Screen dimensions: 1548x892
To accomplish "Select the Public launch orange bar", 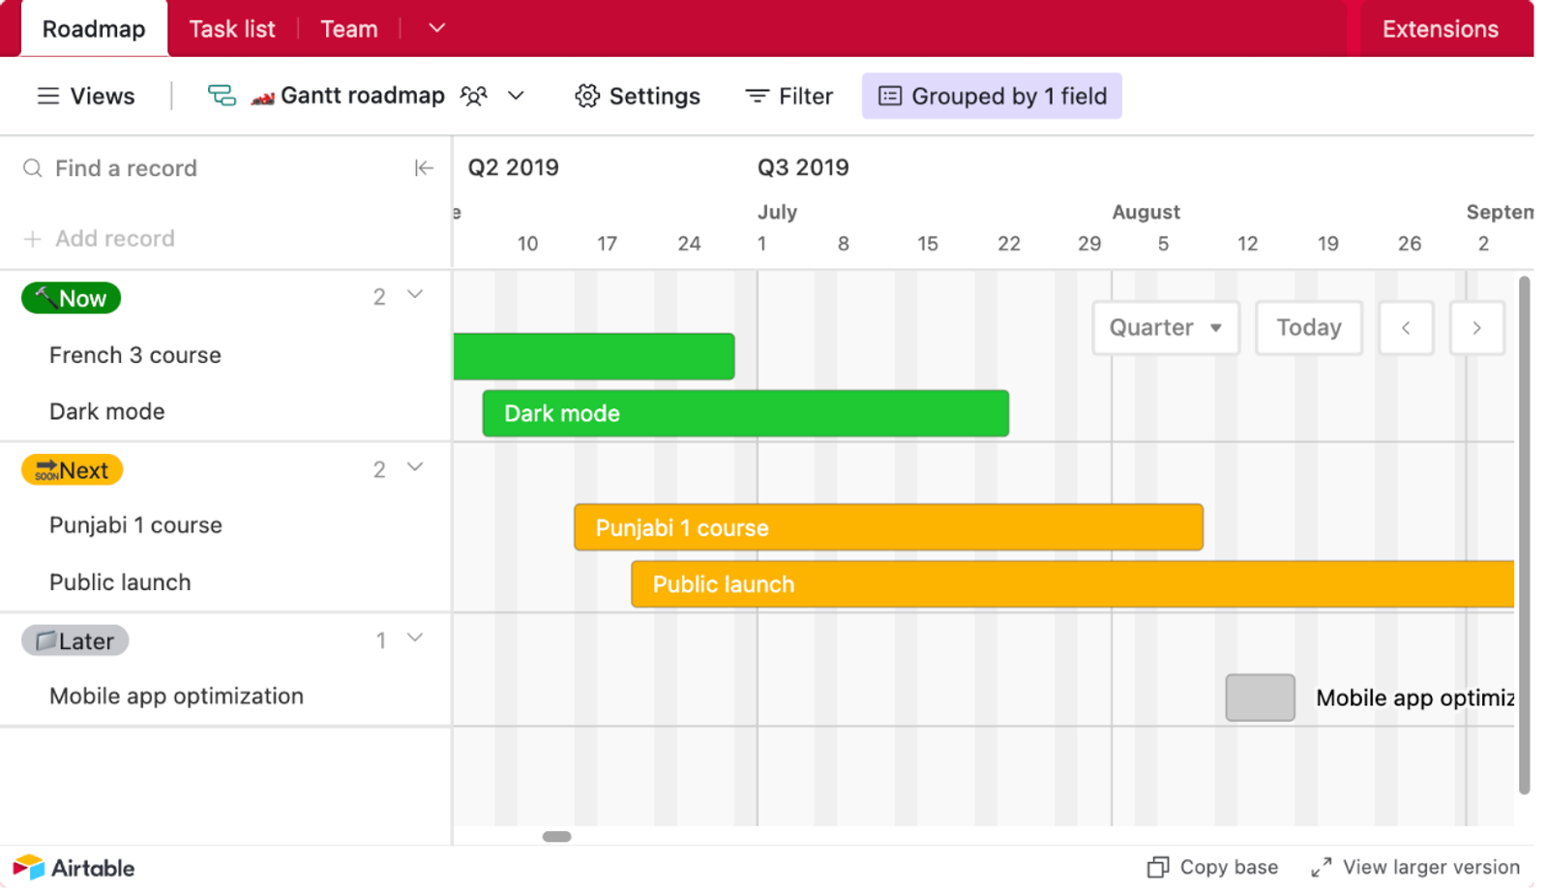I will click(1073, 584).
